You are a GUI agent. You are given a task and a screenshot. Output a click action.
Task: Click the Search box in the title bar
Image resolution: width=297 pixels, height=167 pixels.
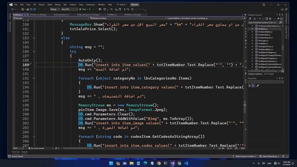coord(122,5)
